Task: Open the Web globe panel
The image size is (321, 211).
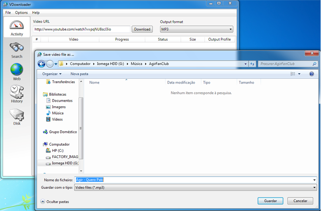Action: tap(17, 72)
